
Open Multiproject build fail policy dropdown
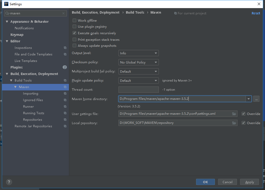(139, 71)
